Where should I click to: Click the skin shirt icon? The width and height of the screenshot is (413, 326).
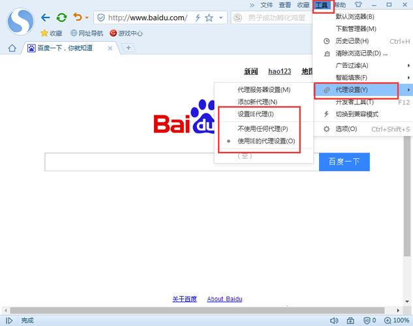(x=358, y=5)
